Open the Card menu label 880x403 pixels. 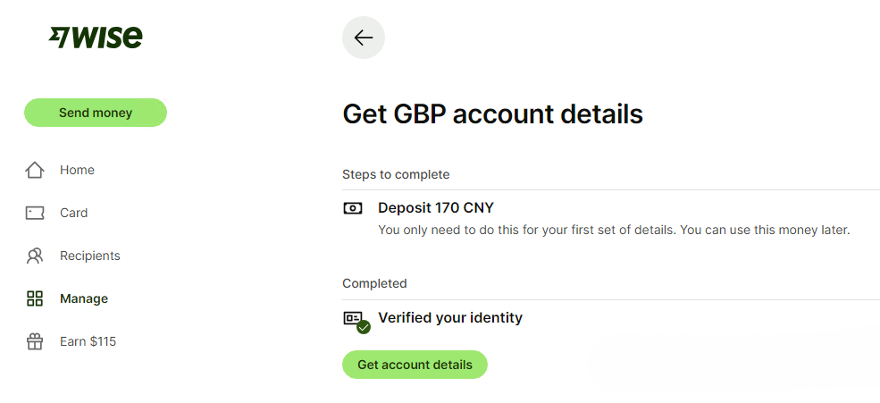coord(73,213)
